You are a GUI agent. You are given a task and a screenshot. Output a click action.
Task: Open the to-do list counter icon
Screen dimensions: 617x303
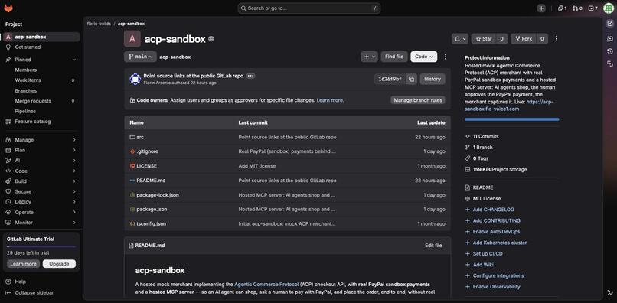[x=593, y=8]
